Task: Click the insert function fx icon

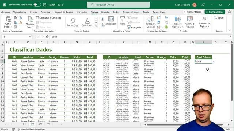Action: click(47, 37)
